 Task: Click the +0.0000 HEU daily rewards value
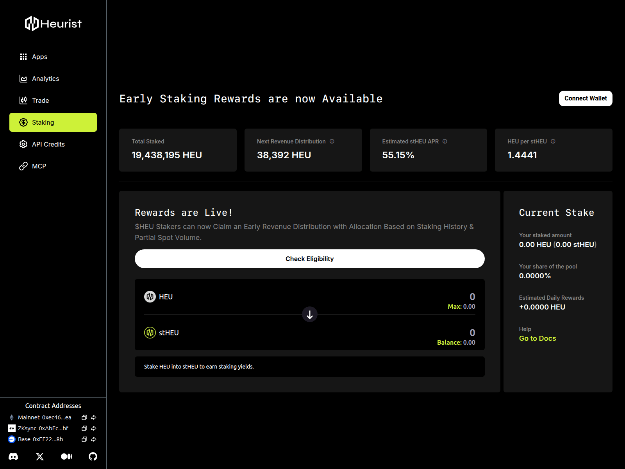542,307
